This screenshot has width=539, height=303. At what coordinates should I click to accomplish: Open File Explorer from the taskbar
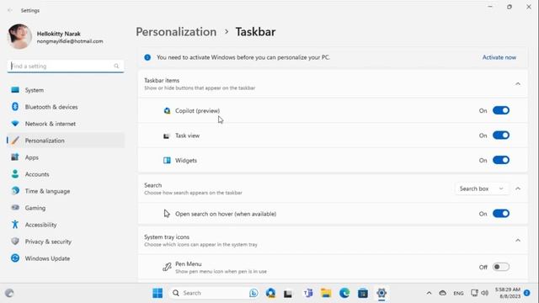click(326, 293)
